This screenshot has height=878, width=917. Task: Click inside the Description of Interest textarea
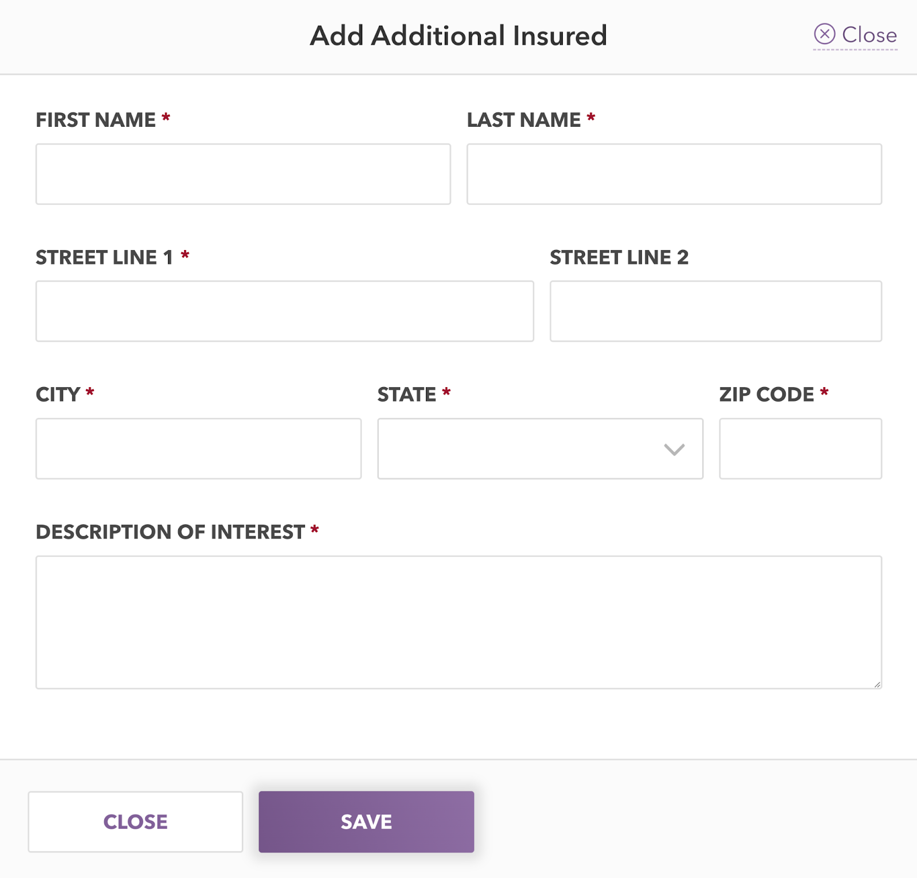coord(458,622)
